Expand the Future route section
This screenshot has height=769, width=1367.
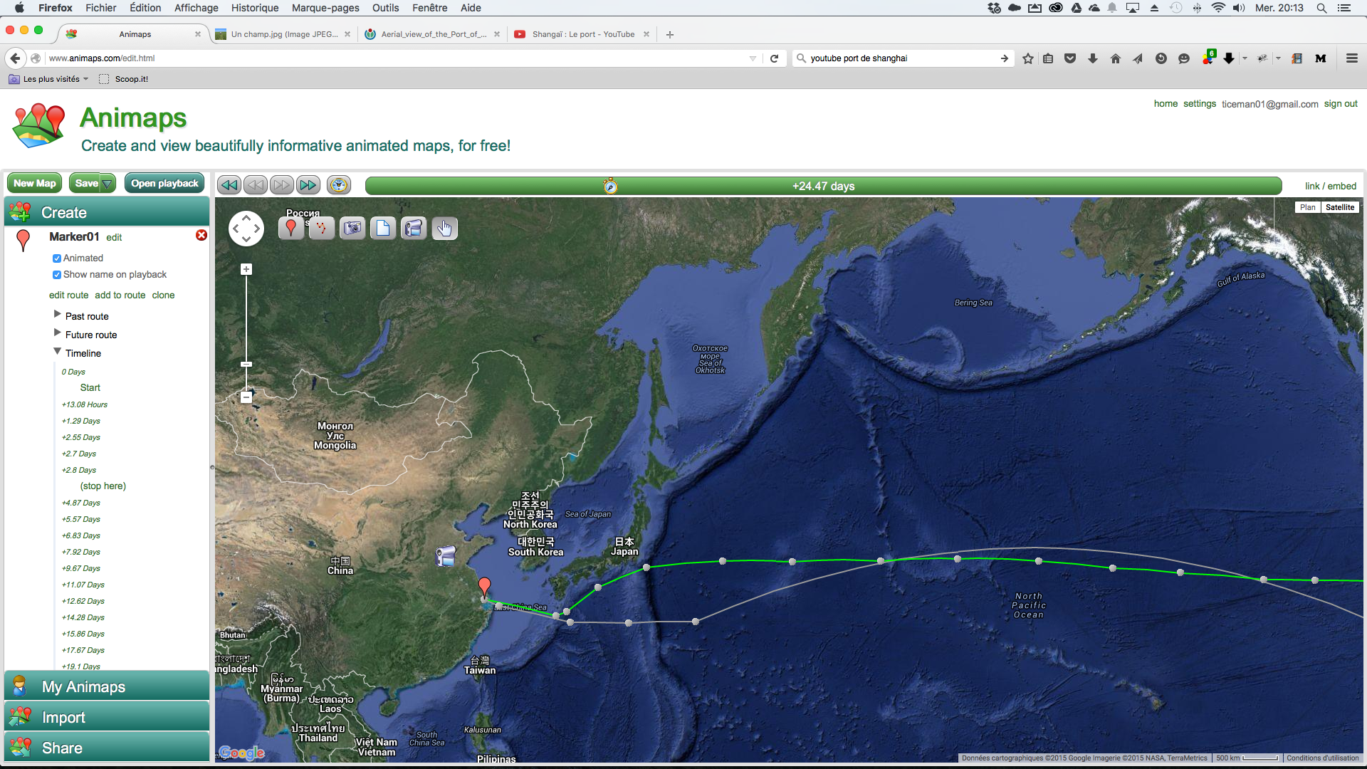58,333
